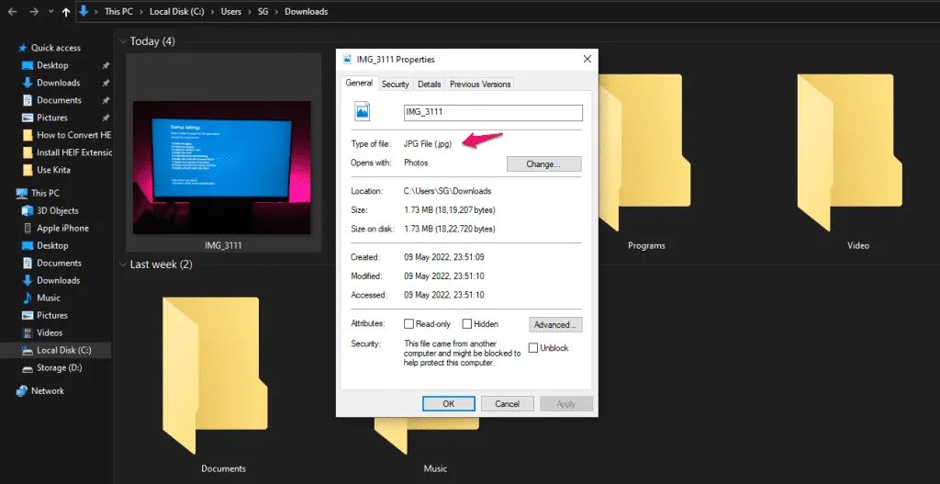Open the recent locations dropdown arrow

[51, 11]
